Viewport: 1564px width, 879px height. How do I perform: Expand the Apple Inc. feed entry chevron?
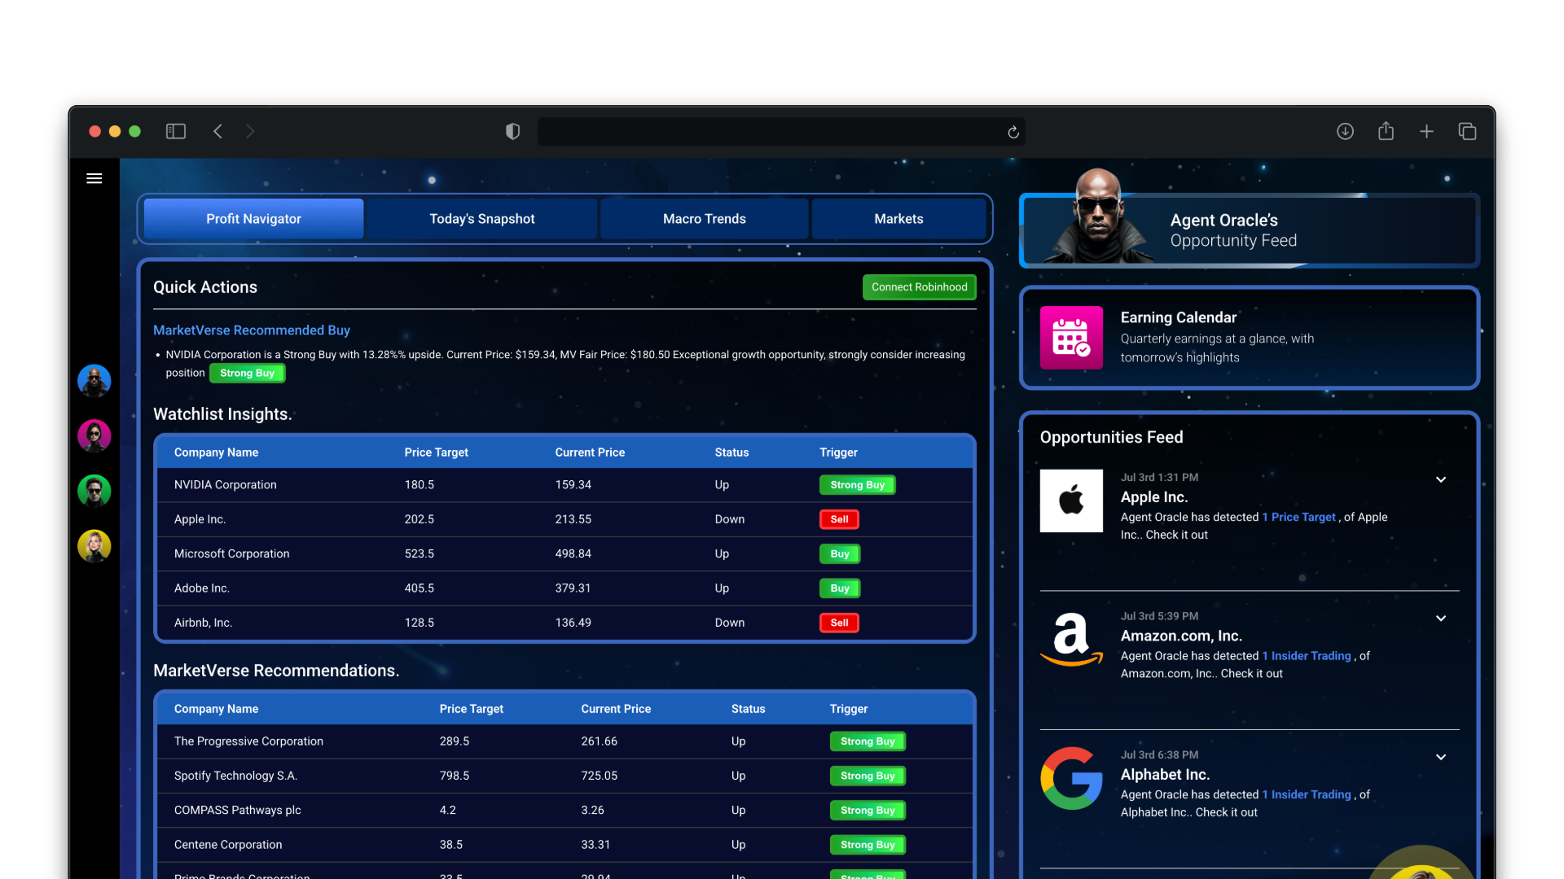pos(1441,479)
